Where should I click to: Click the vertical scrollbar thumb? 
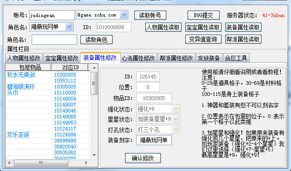94,83
